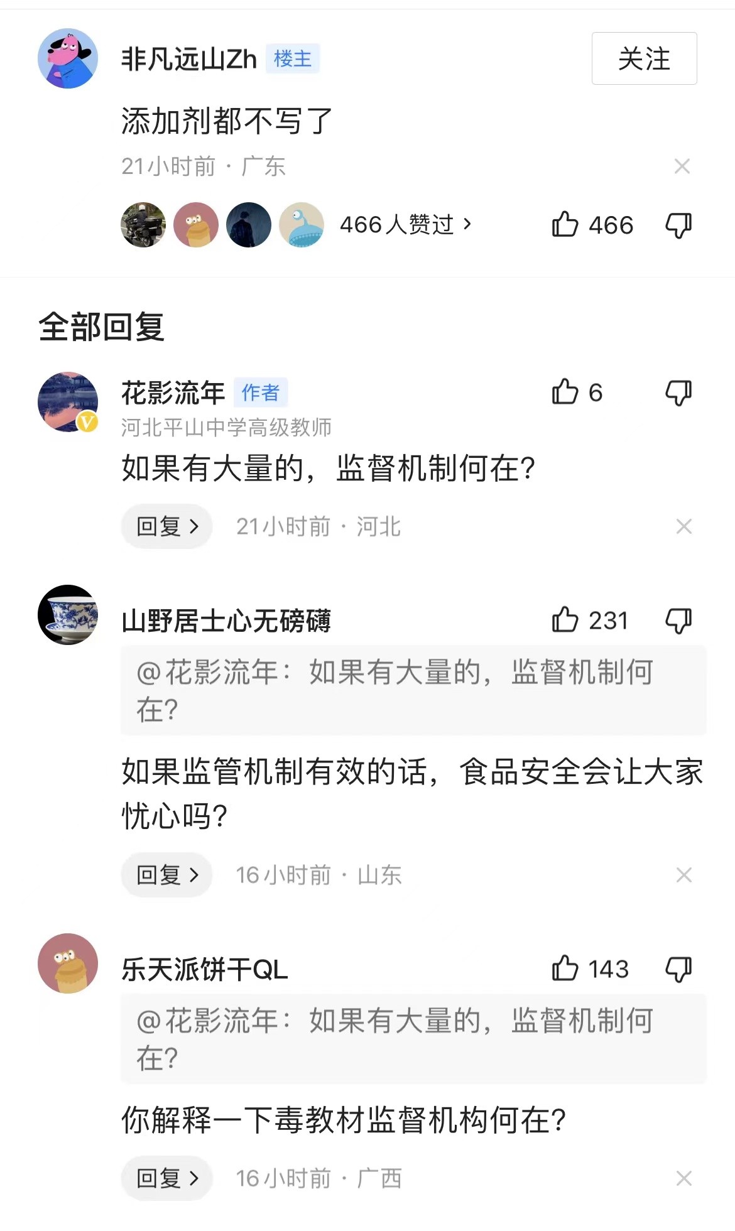View 花影流年's profile avatar with V badge
Screen dimensions: 735x1231
pos(68,402)
